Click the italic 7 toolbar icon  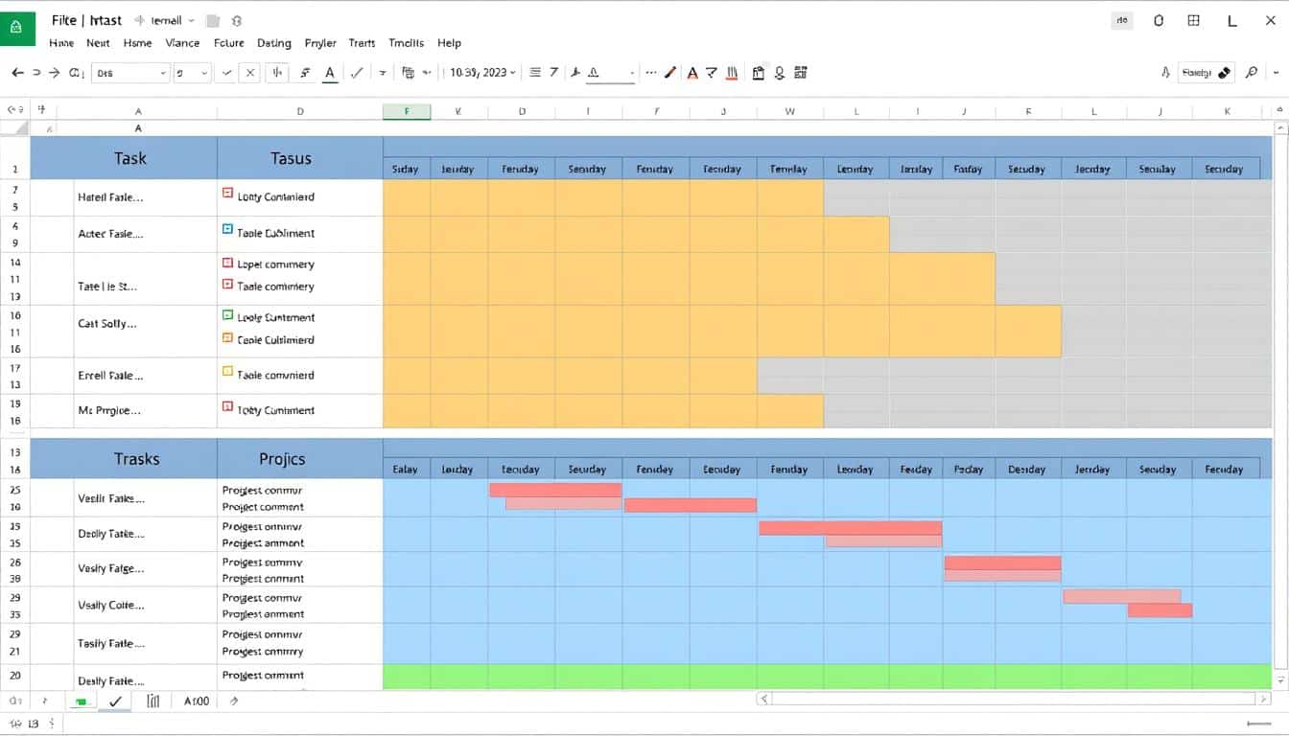click(554, 72)
